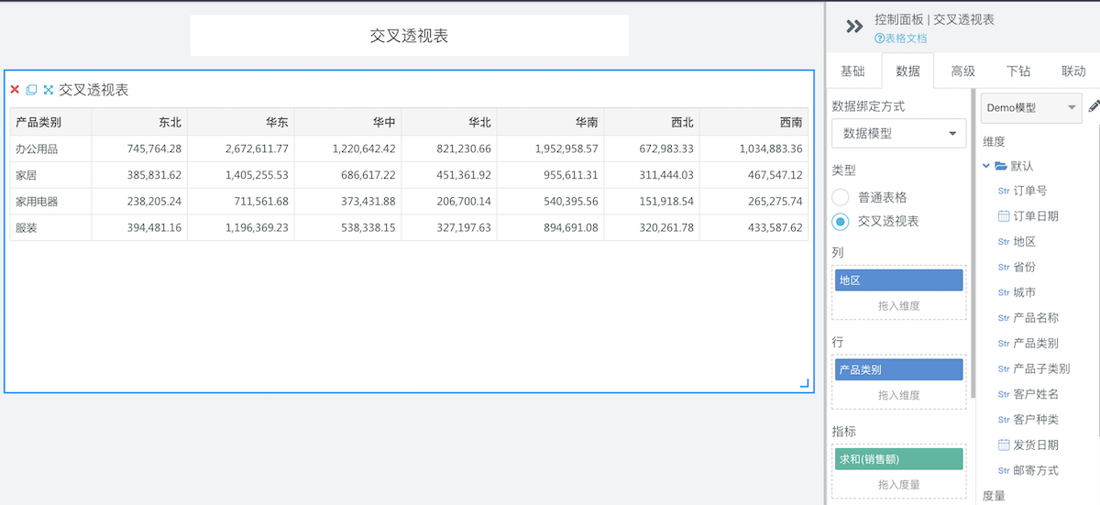Select the 省份 dimension
This screenshot has height=505, width=1100.
click(1025, 267)
